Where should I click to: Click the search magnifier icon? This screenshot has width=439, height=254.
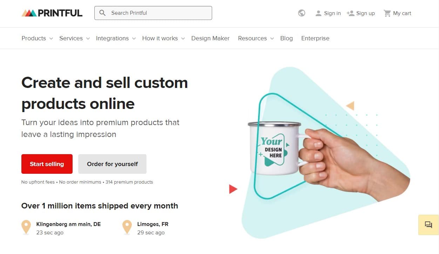tap(102, 13)
